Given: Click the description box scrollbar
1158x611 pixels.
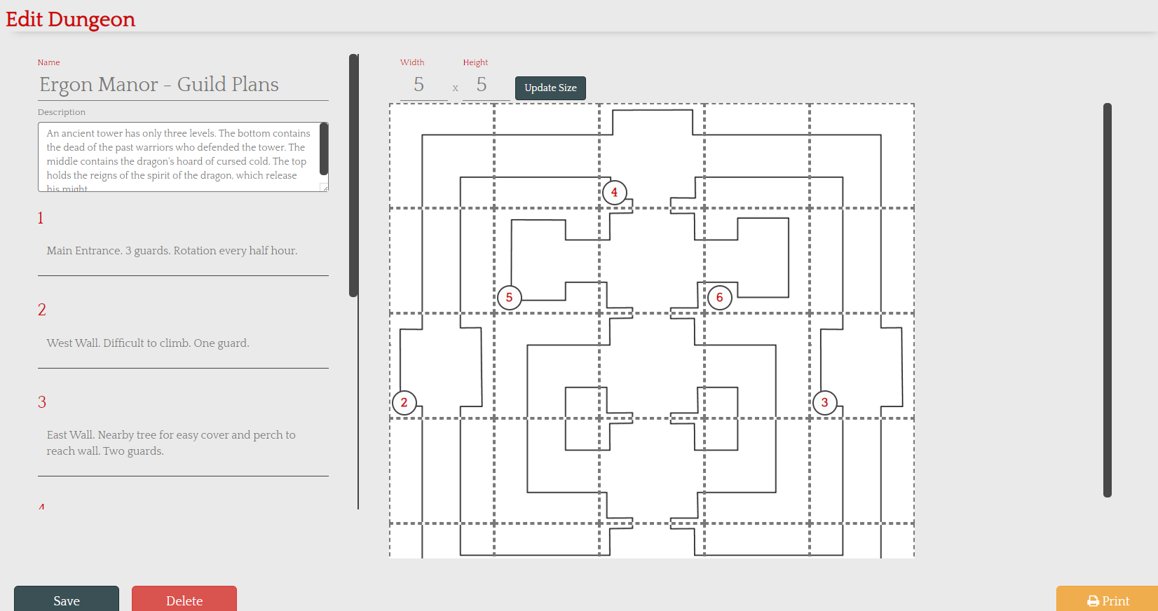Looking at the screenshot, I should tap(324, 149).
